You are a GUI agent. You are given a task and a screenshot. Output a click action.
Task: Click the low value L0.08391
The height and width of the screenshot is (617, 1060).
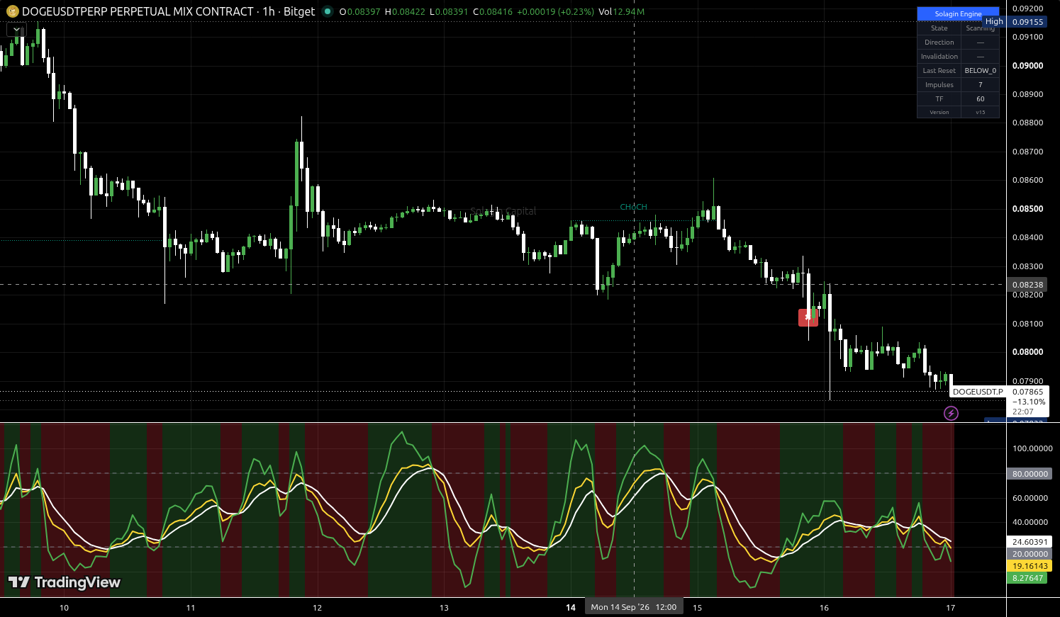point(449,11)
